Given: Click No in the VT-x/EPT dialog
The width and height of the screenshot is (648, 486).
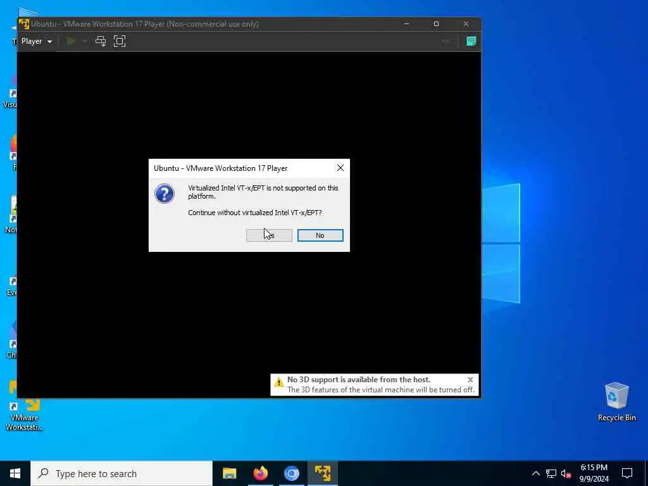Looking at the screenshot, I should 320,235.
